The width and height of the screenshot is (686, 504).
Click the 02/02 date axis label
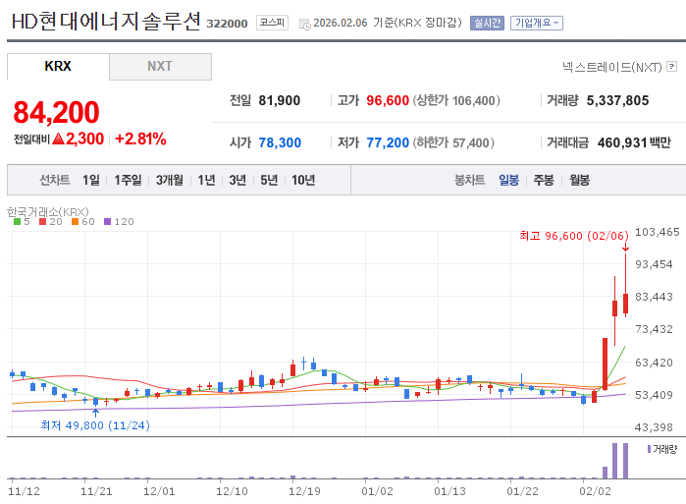pos(595,491)
